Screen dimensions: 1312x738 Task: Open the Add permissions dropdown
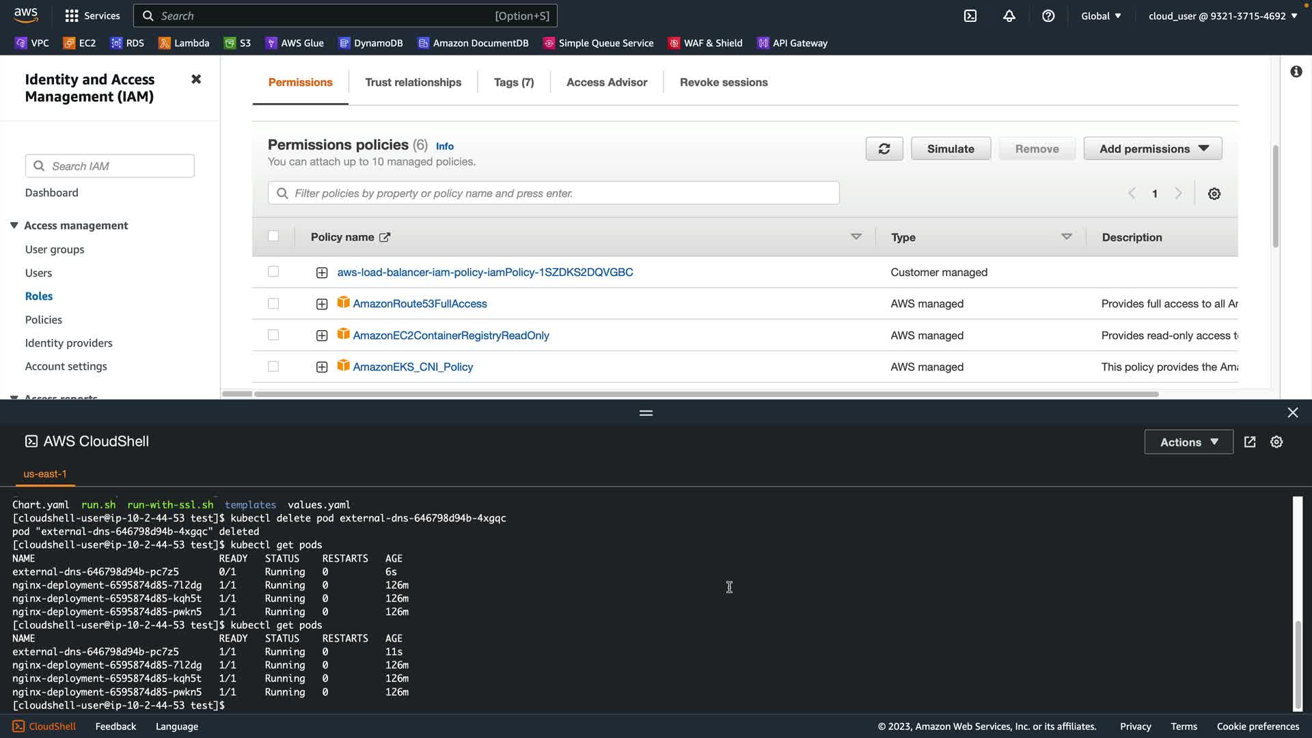click(1153, 149)
